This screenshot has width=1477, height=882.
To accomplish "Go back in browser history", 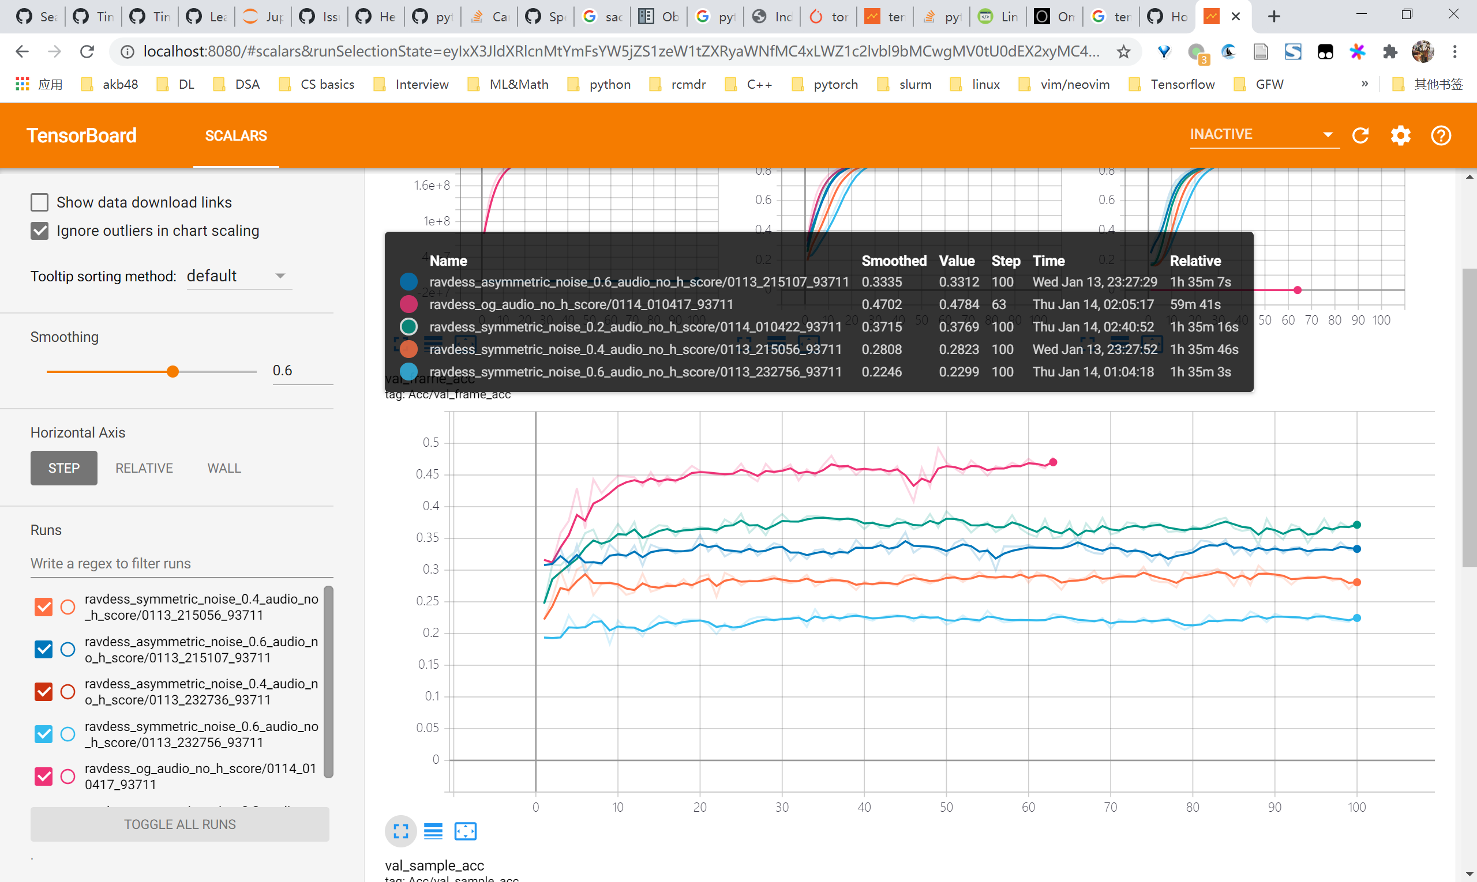I will 22,52.
